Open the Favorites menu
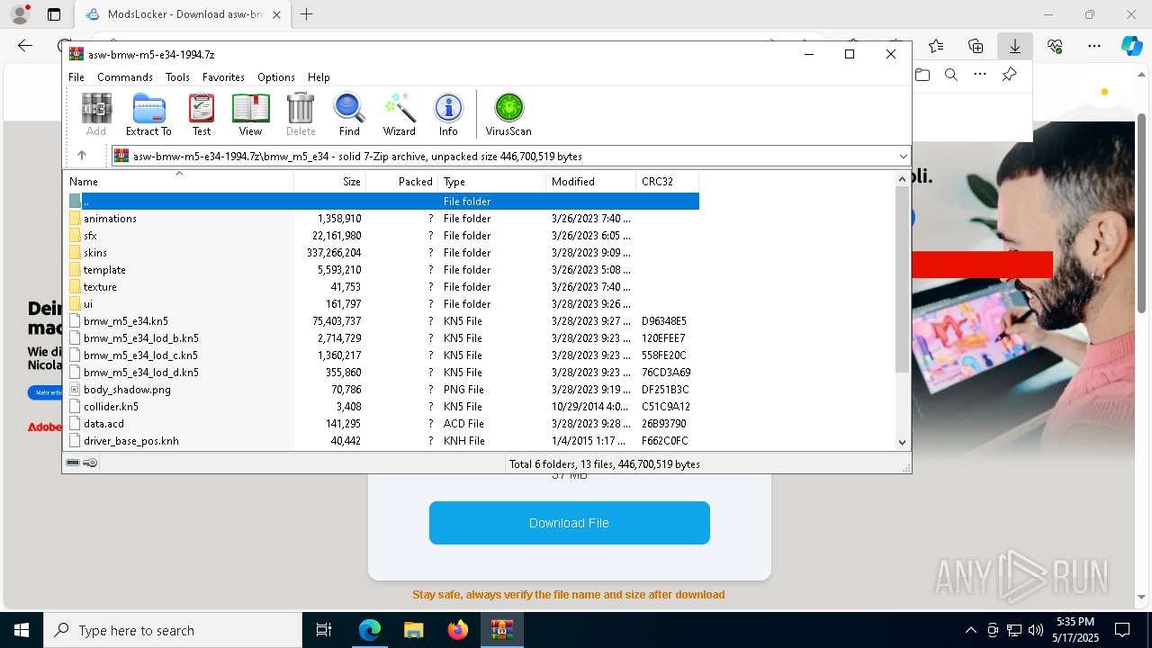Image resolution: width=1152 pixels, height=648 pixels. click(223, 77)
